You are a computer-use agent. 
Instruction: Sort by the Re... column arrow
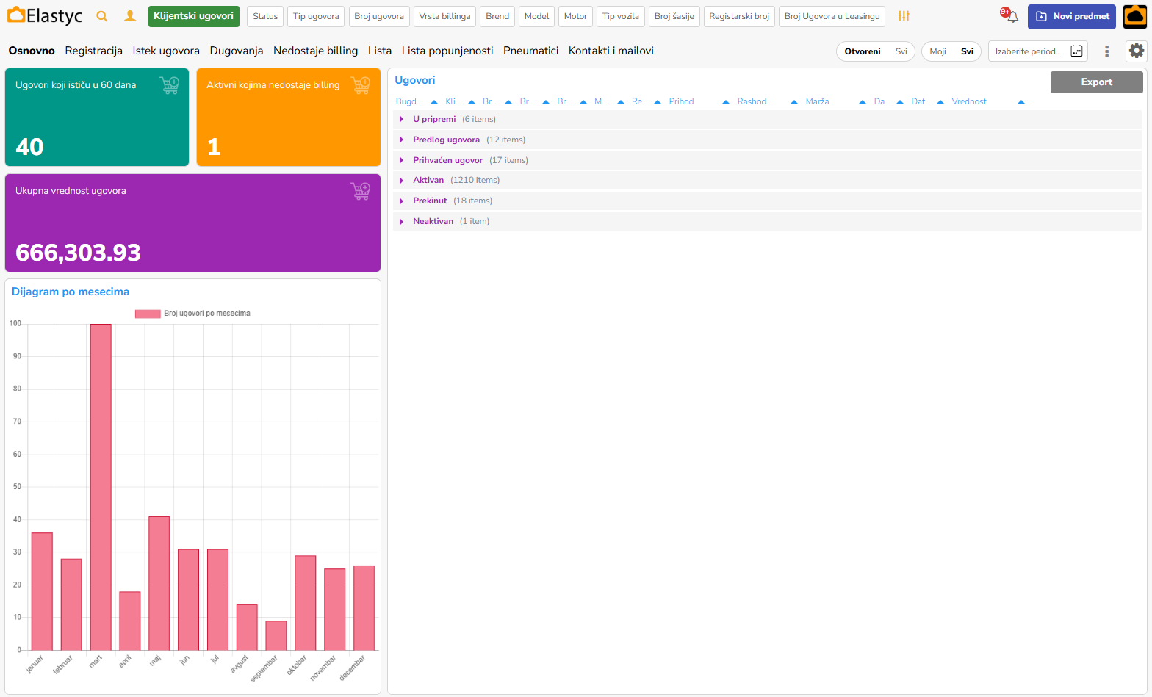click(658, 102)
